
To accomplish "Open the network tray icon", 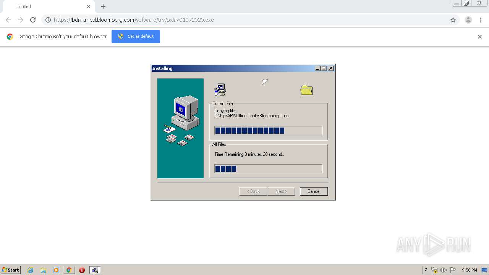I will (x=434, y=270).
